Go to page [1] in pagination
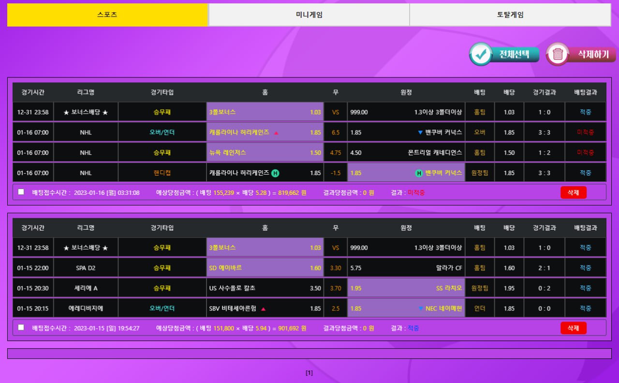This screenshot has height=383, width=619. (309, 373)
